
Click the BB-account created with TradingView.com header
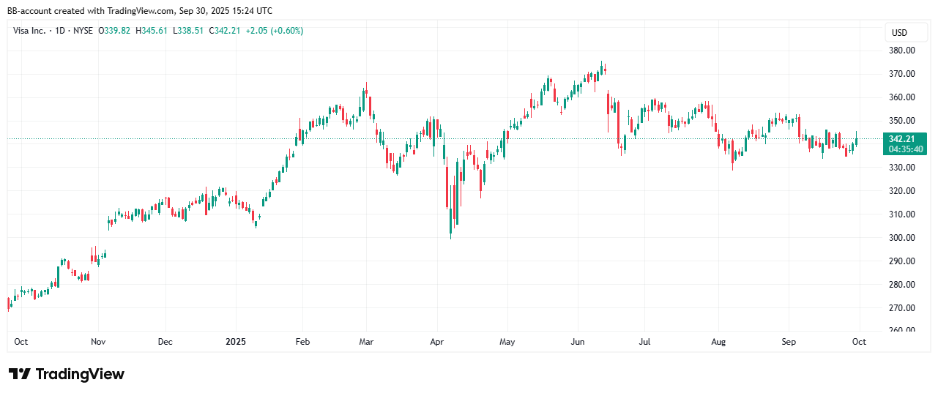[x=139, y=10]
